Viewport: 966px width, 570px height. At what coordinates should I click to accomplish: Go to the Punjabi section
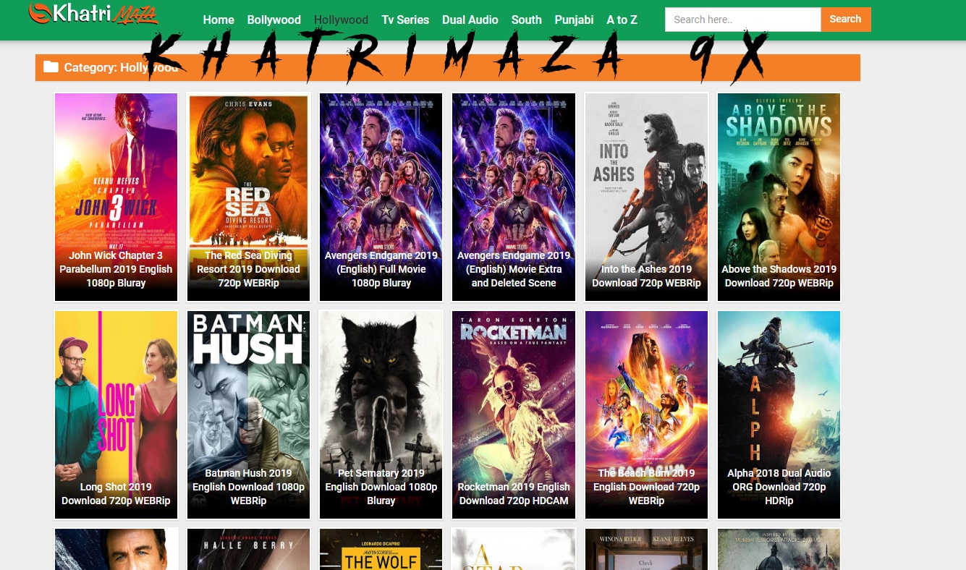[574, 20]
